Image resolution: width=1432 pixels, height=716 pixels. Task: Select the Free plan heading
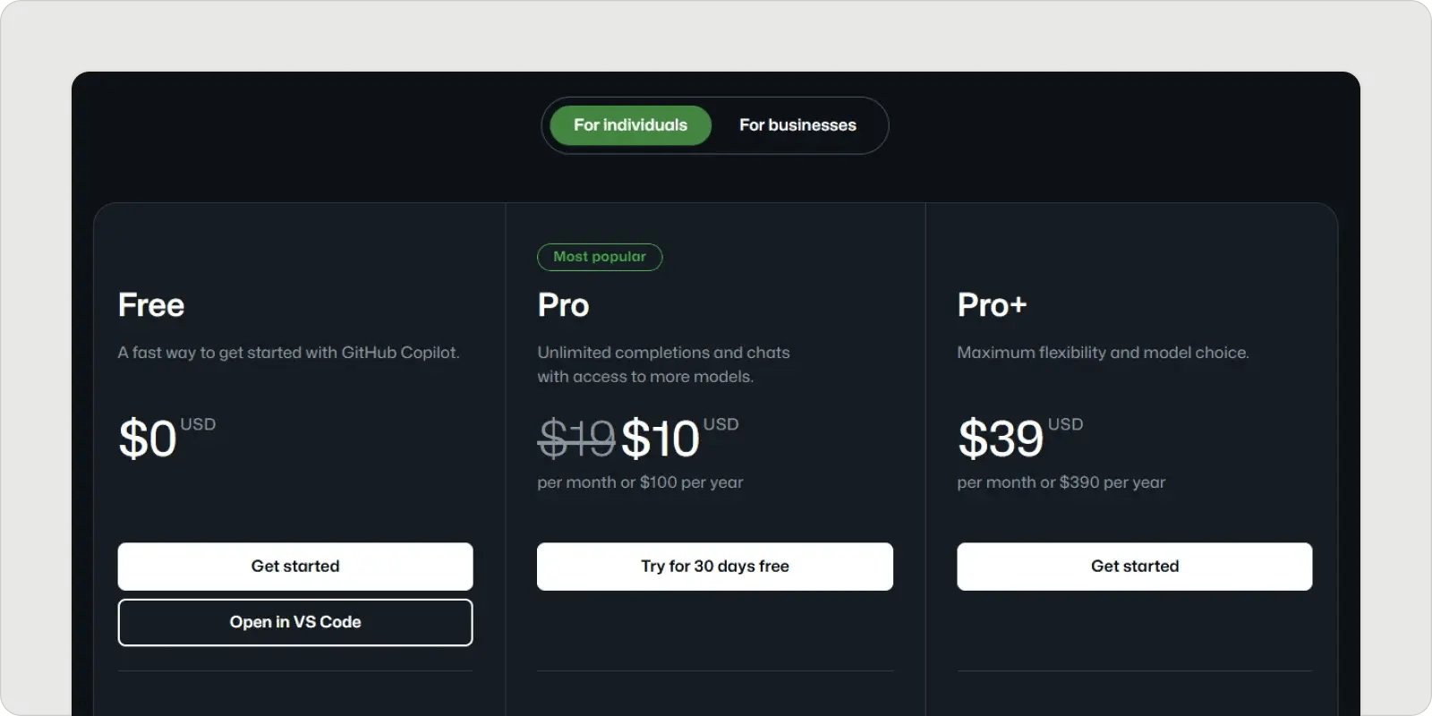tap(151, 305)
